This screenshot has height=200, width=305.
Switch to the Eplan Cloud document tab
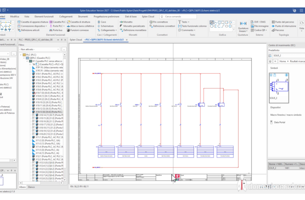(x=76, y=40)
